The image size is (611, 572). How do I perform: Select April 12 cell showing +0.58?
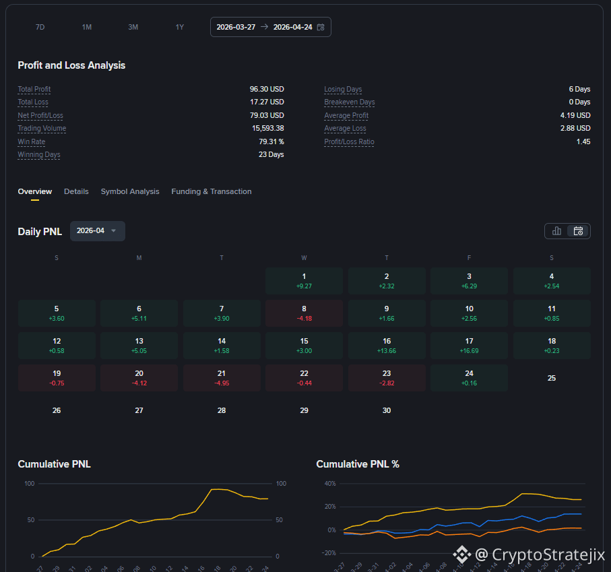57,346
